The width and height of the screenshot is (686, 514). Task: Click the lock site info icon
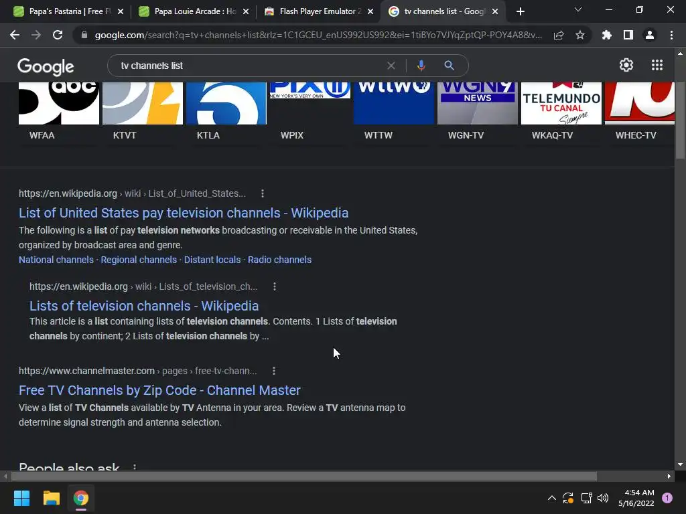(x=84, y=35)
